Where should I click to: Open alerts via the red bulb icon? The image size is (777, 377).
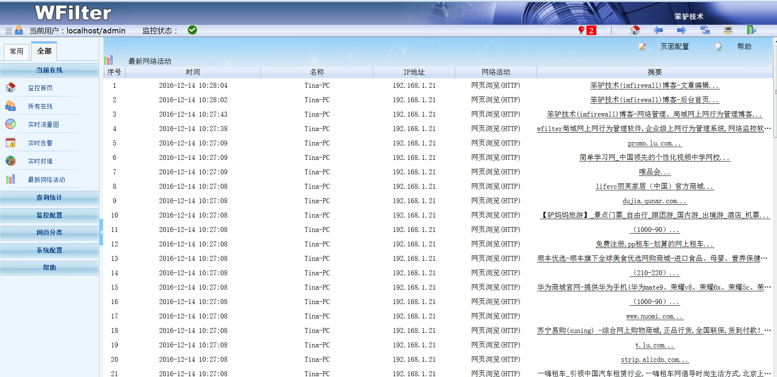pos(582,30)
